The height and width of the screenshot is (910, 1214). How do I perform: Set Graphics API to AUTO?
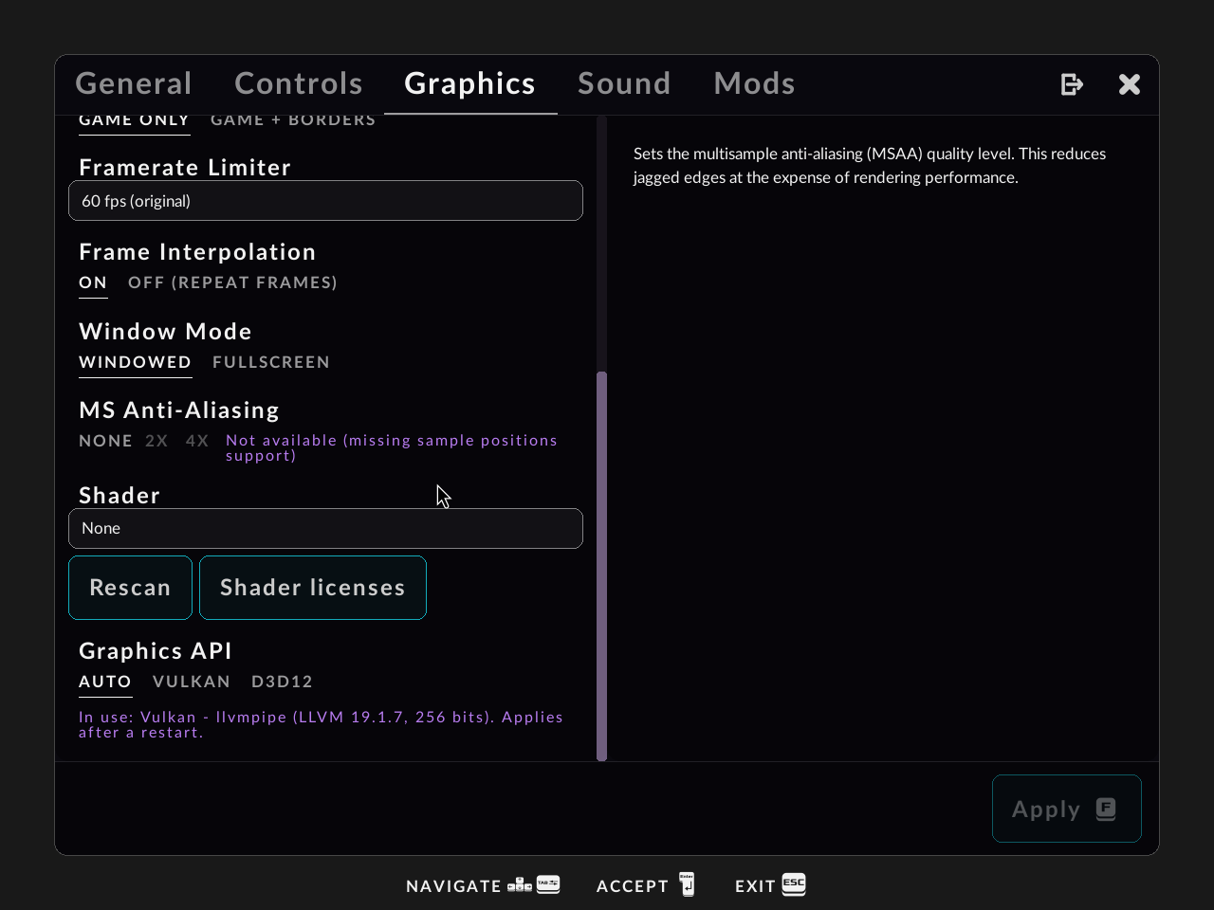tap(105, 682)
